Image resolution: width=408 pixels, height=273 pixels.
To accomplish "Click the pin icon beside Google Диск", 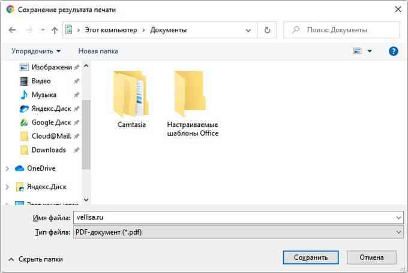I will click(76, 123).
